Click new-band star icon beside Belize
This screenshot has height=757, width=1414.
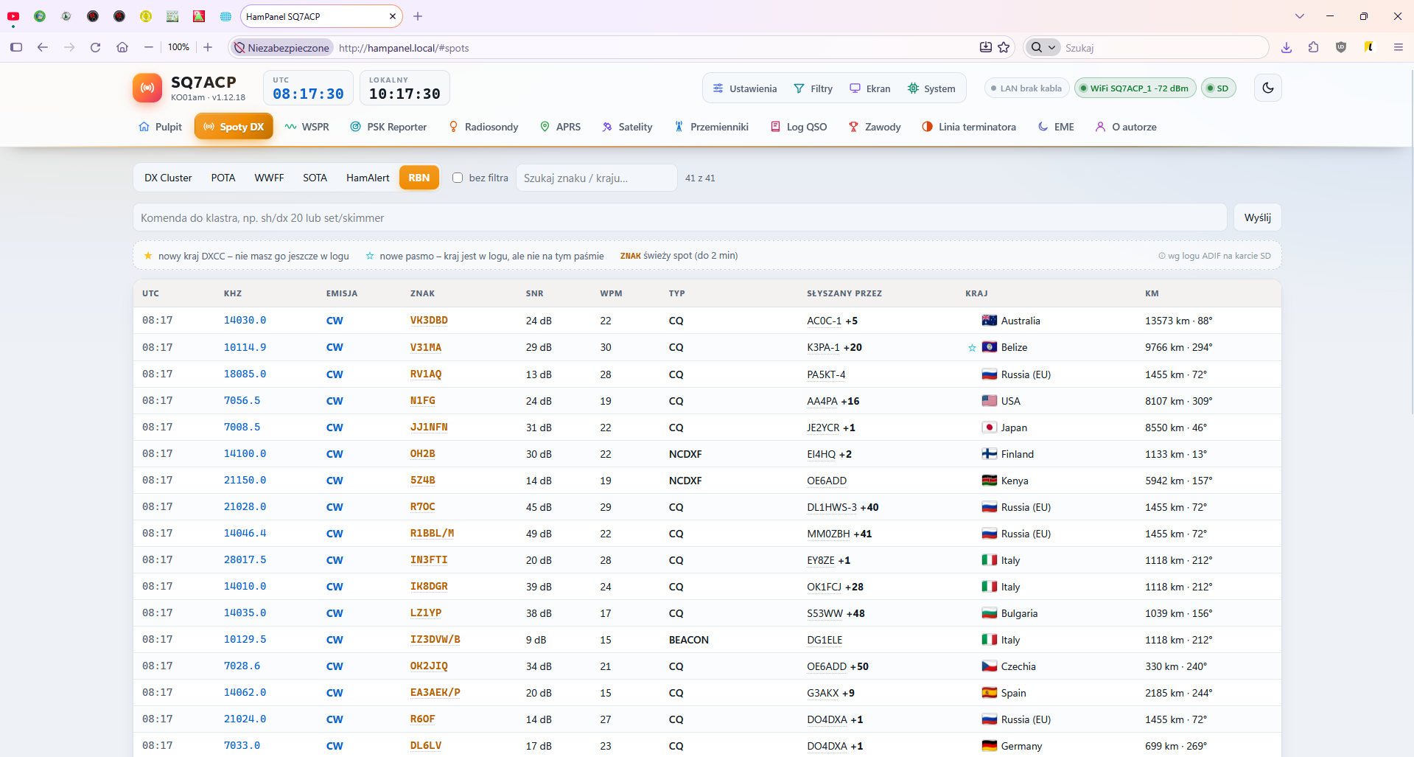[x=972, y=348]
